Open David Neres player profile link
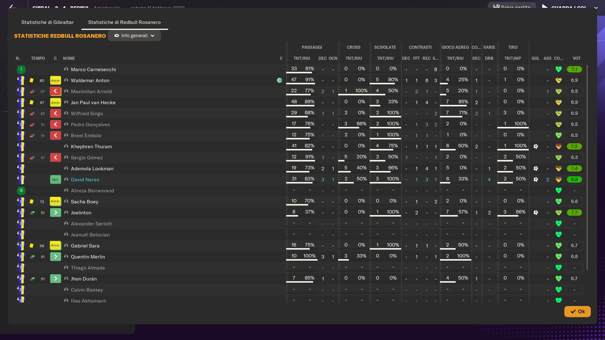 pos(85,179)
